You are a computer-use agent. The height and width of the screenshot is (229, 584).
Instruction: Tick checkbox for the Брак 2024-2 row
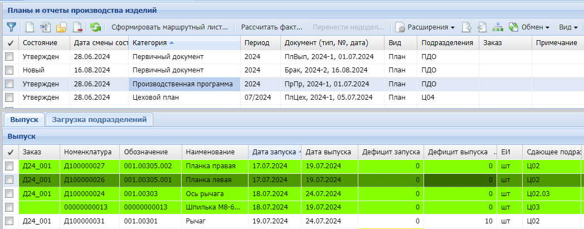(9, 70)
